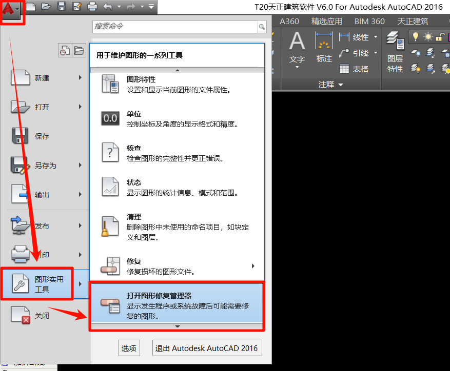This screenshot has width=450, height=371.
Task: Expand the Linear (线性) dimension dropdown arrow
Action: (x=376, y=37)
